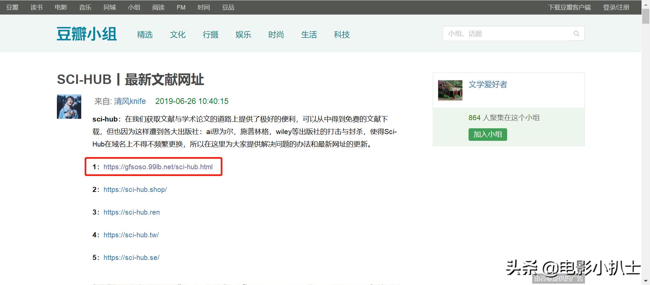Select the 精选 category tab
This screenshot has height=285, width=650.
click(145, 35)
